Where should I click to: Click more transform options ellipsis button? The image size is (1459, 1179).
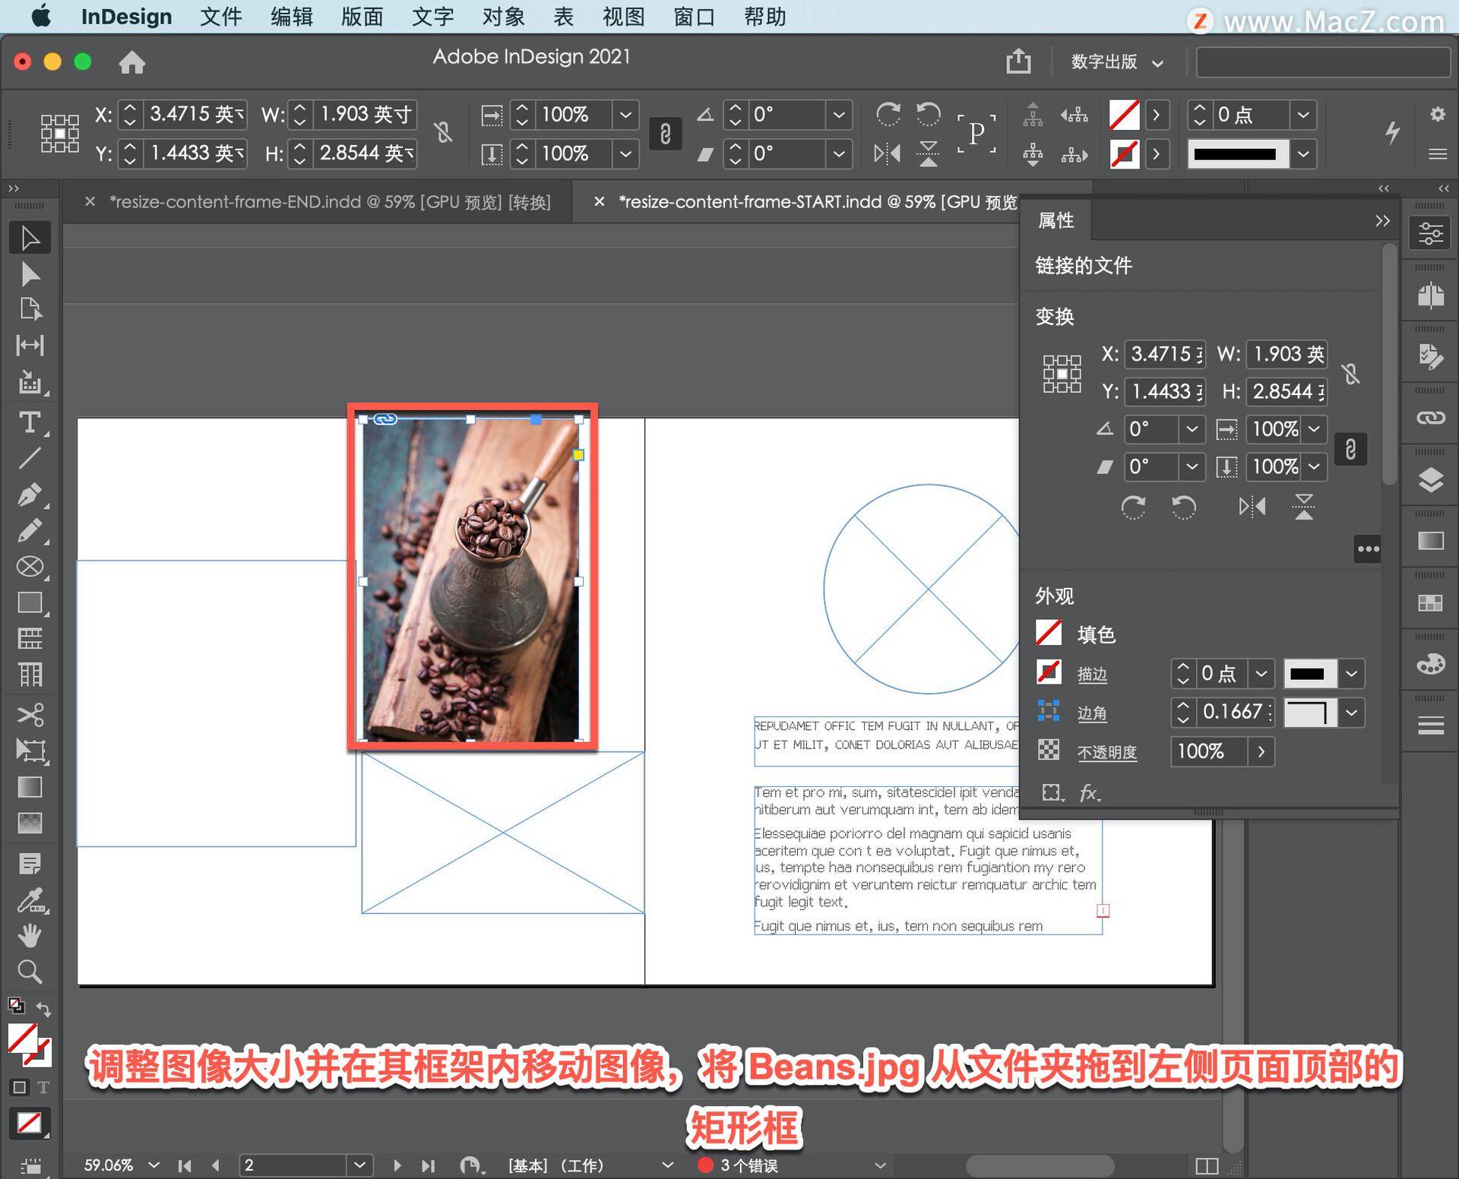(x=1368, y=548)
